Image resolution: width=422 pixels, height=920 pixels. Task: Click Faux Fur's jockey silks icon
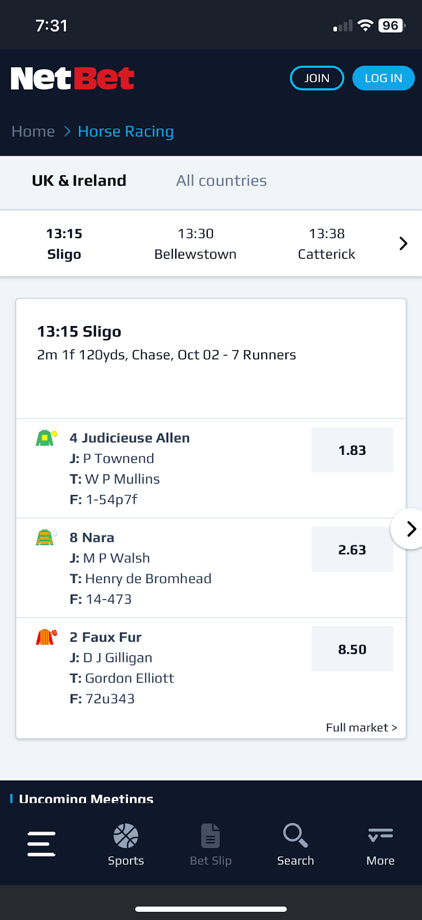click(46, 637)
